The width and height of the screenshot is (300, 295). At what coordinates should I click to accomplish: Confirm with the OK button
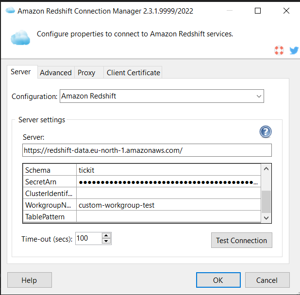coord(218,280)
